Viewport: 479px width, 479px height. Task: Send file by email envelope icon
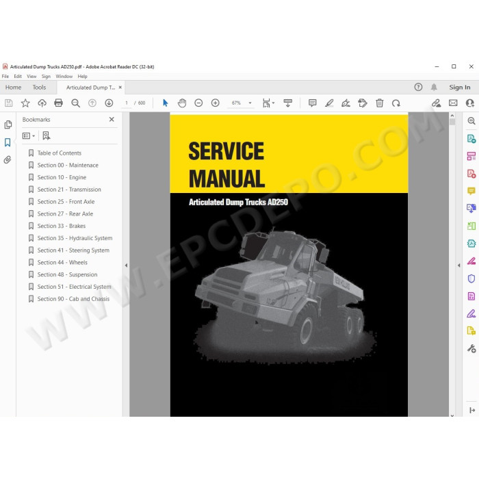[453, 103]
